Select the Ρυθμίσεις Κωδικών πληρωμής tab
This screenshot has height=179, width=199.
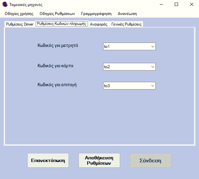(62, 24)
